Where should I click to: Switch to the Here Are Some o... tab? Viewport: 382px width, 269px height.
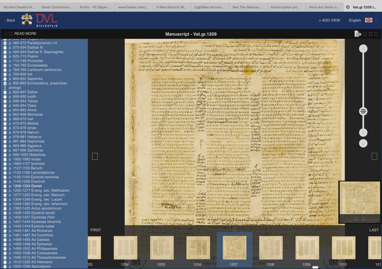click(324, 7)
